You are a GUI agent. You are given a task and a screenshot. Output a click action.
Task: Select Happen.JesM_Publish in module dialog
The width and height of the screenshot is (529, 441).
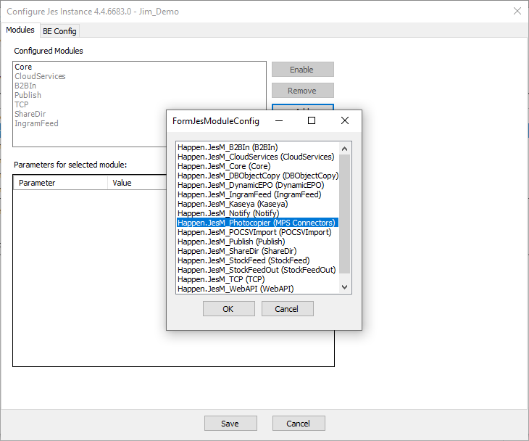coord(231,242)
